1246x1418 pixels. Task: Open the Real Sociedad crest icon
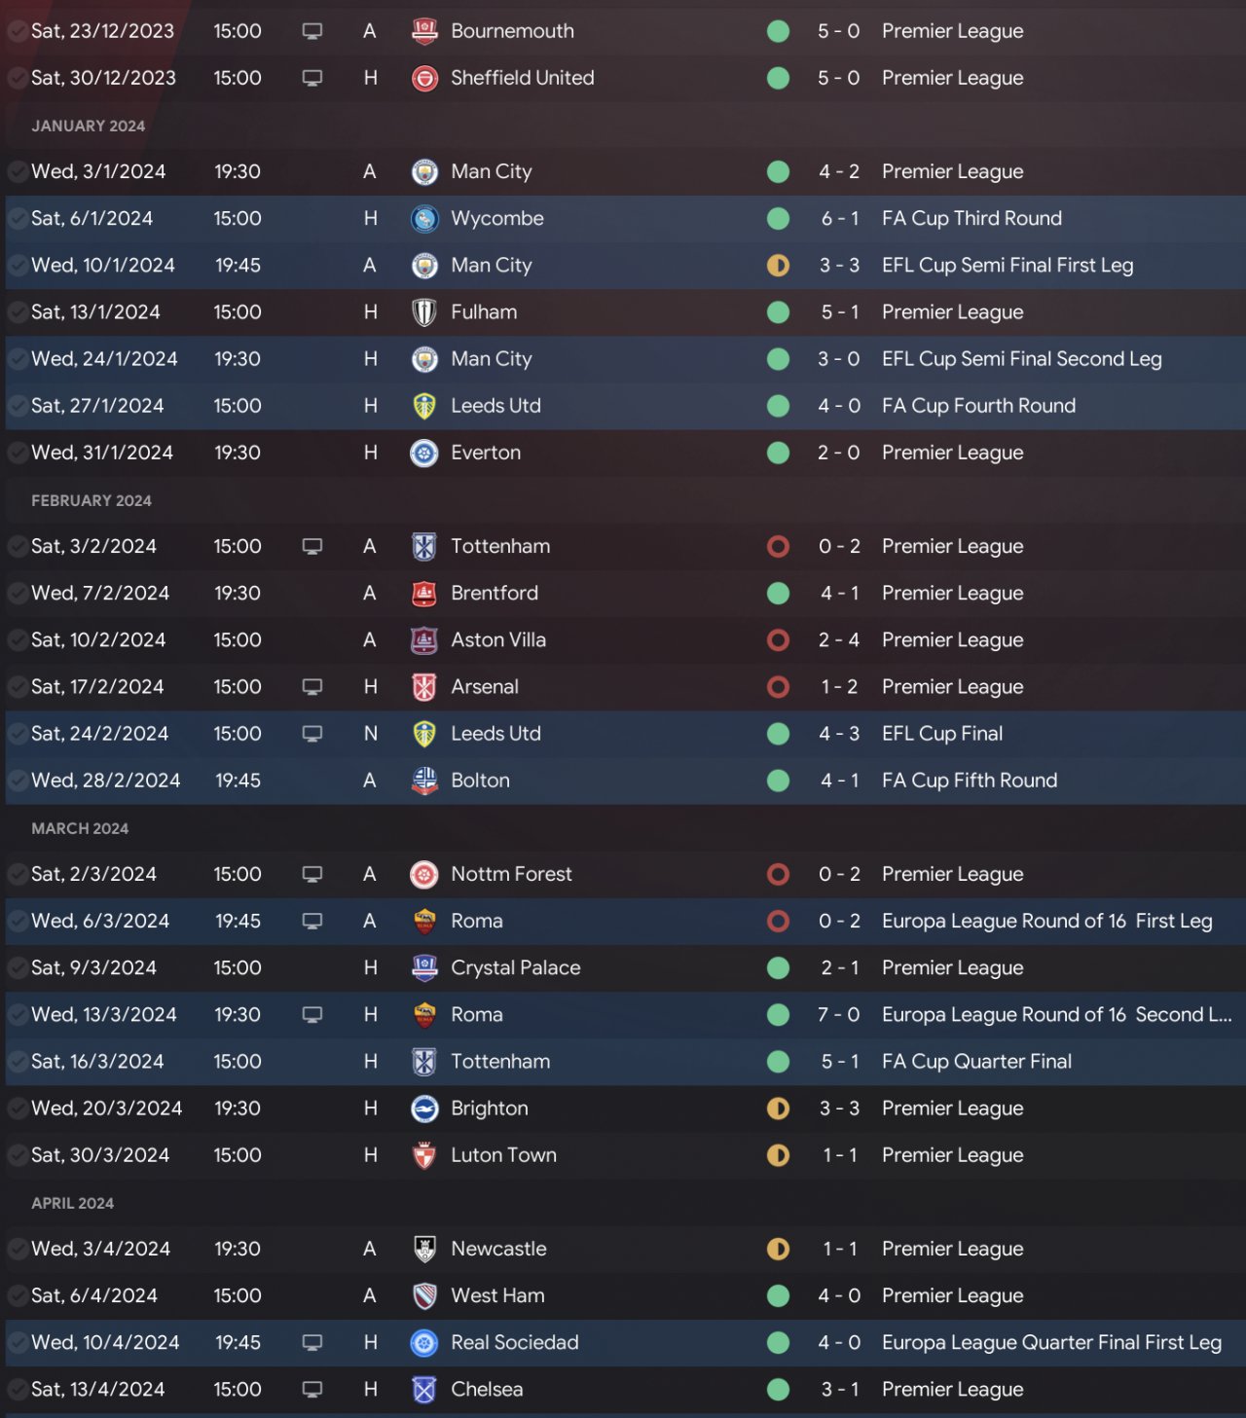click(x=424, y=1343)
